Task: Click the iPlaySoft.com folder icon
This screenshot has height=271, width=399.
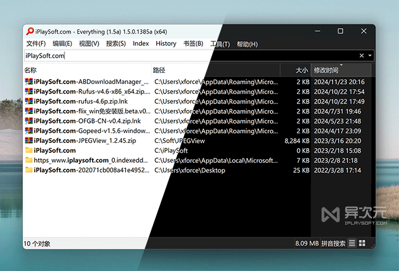Action: (29, 150)
